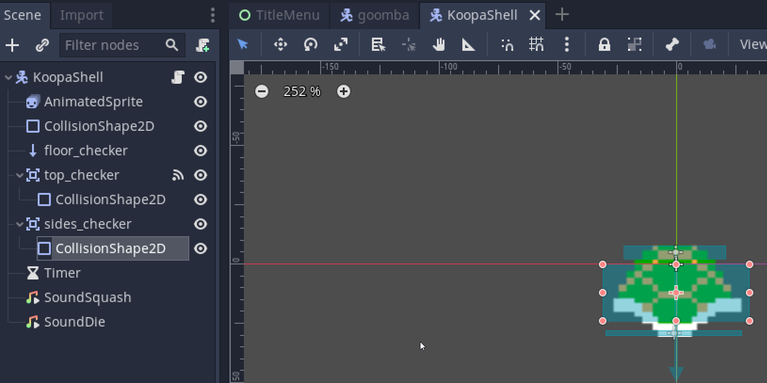Activate the Ruler Mode tool
This screenshot has height=383, width=767.
pyautogui.click(x=468, y=45)
